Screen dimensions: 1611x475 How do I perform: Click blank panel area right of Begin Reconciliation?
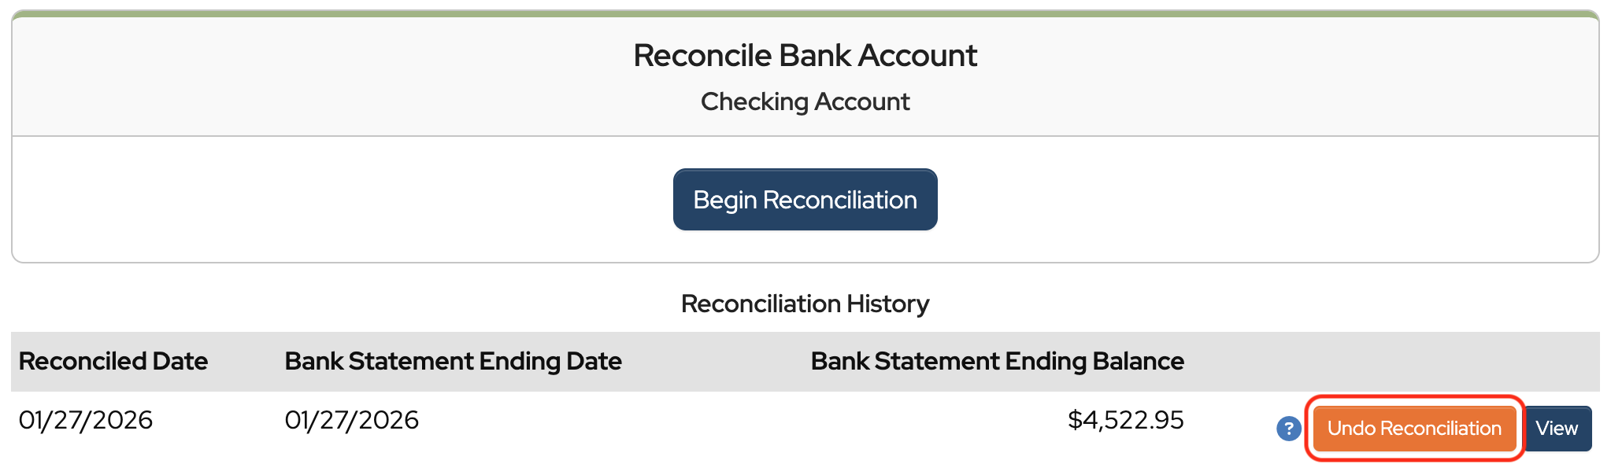(1260, 200)
